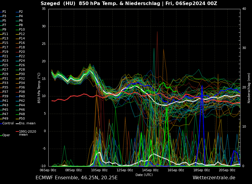Click the P10 legend entry
Image resolution: width=252 pixels, height=184 pixels.
click(22, 30)
